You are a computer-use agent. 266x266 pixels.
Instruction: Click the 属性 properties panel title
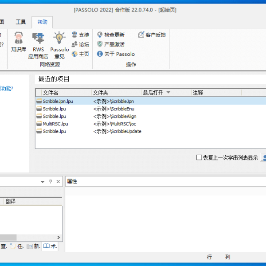pyautogui.click(x=72, y=181)
